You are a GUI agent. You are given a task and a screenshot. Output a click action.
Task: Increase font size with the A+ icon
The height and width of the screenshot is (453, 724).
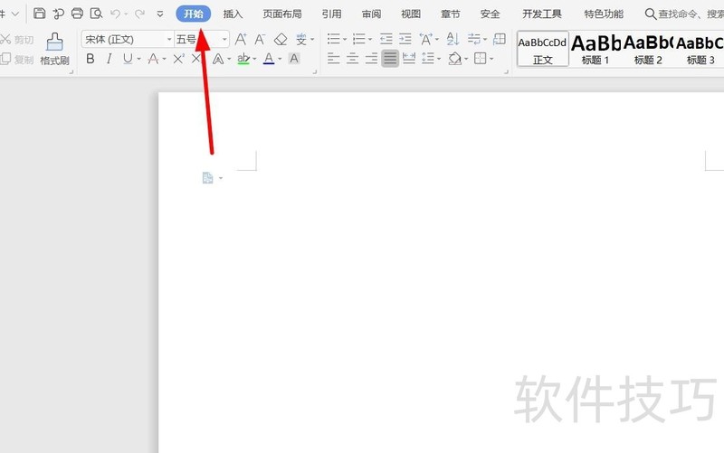pyautogui.click(x=241, y=40)
